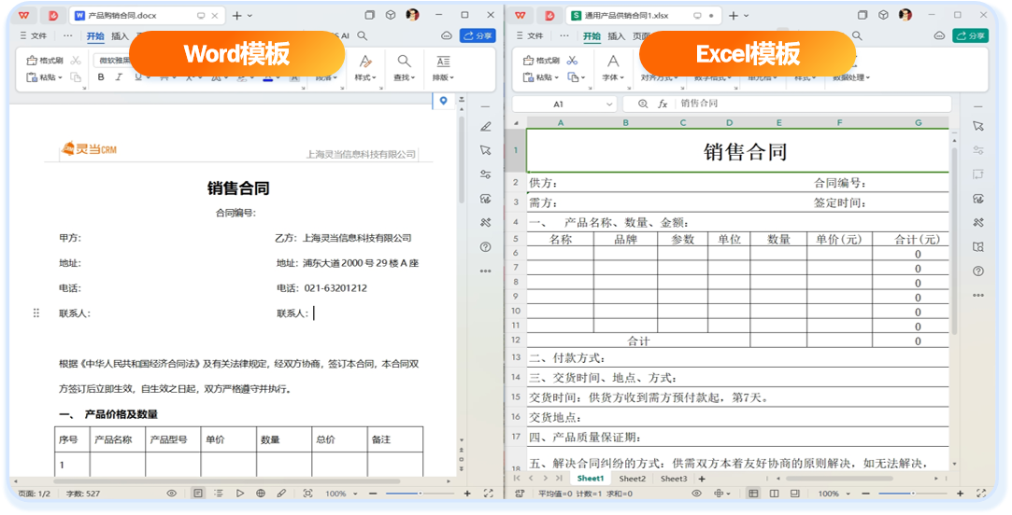The width and height of the screenshot is (1012, 515).
Task: Click the globe web layout in Word status bar
Action: pyautogui.click(x=261, y=494)
